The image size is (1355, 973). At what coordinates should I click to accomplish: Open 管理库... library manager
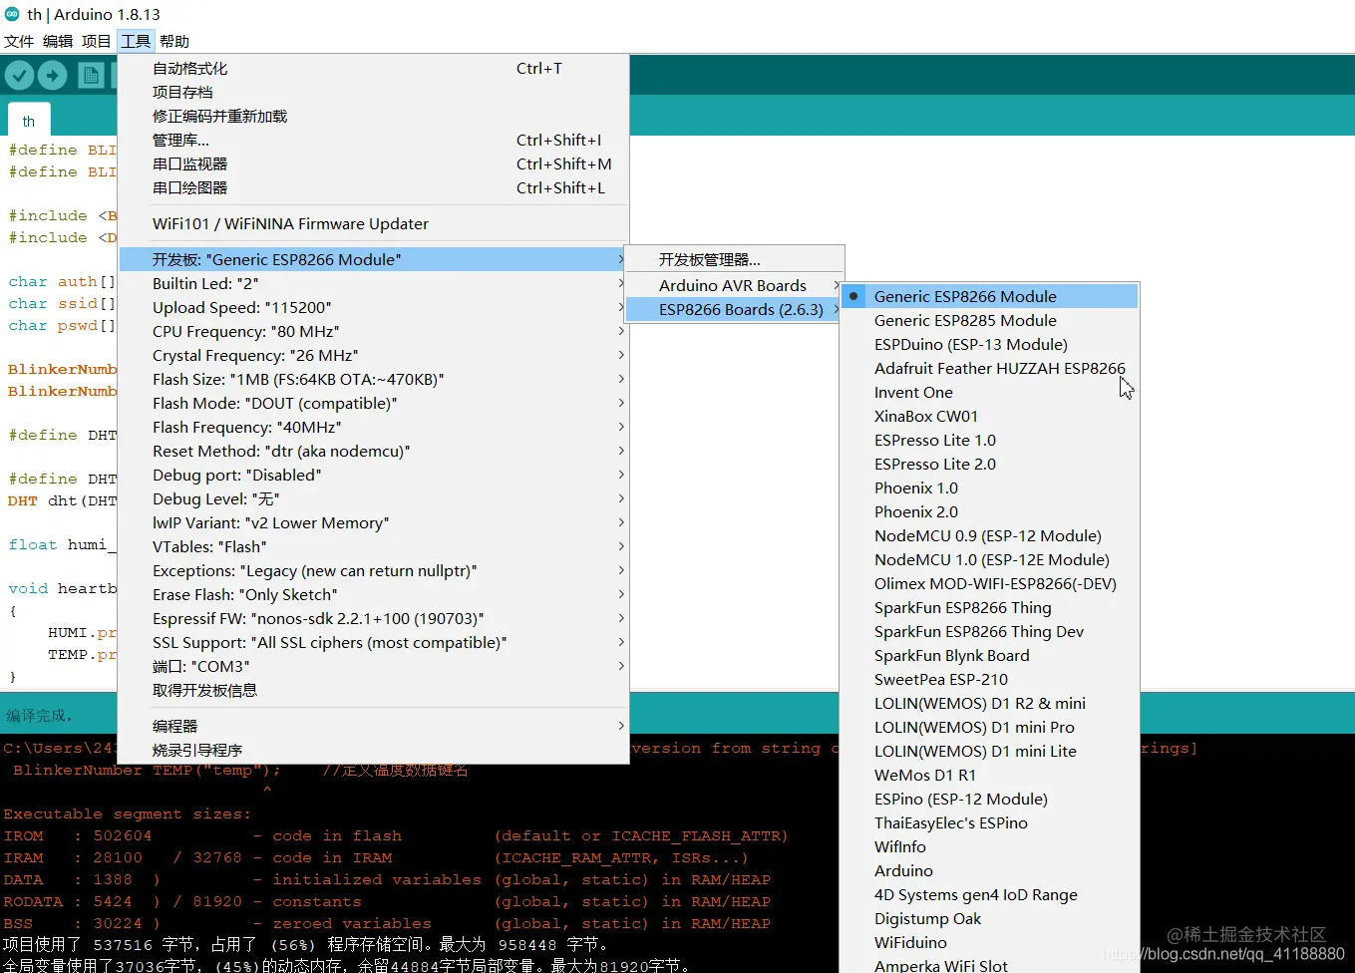pos(374,140)
